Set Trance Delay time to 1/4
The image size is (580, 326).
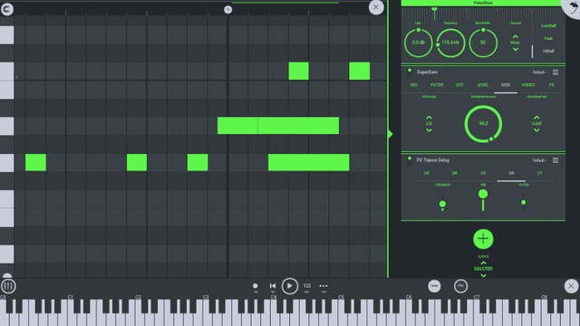coord(426,173)
